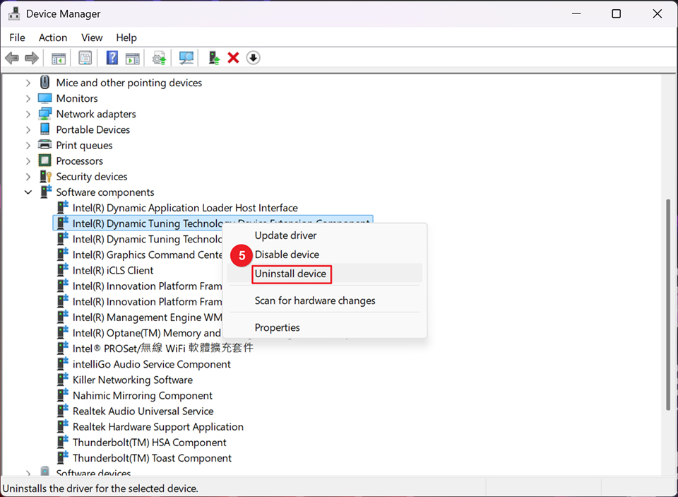
Task: Click the Software components category icon
Action: point(45,192)
